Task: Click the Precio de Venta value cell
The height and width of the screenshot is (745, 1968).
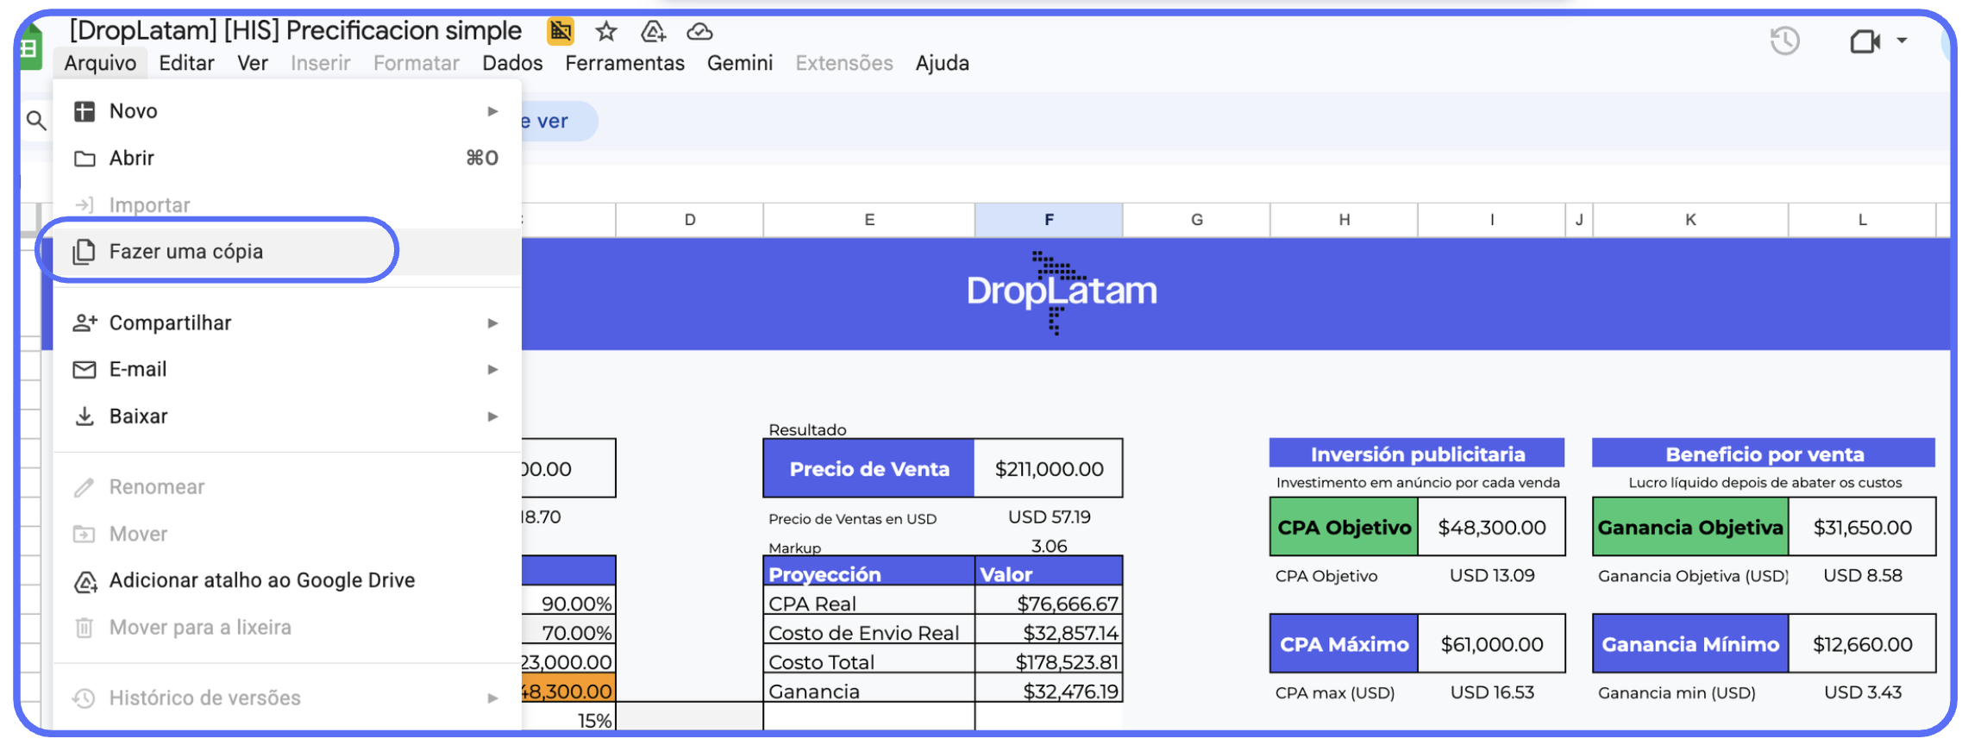Action: pos(1049,469)
